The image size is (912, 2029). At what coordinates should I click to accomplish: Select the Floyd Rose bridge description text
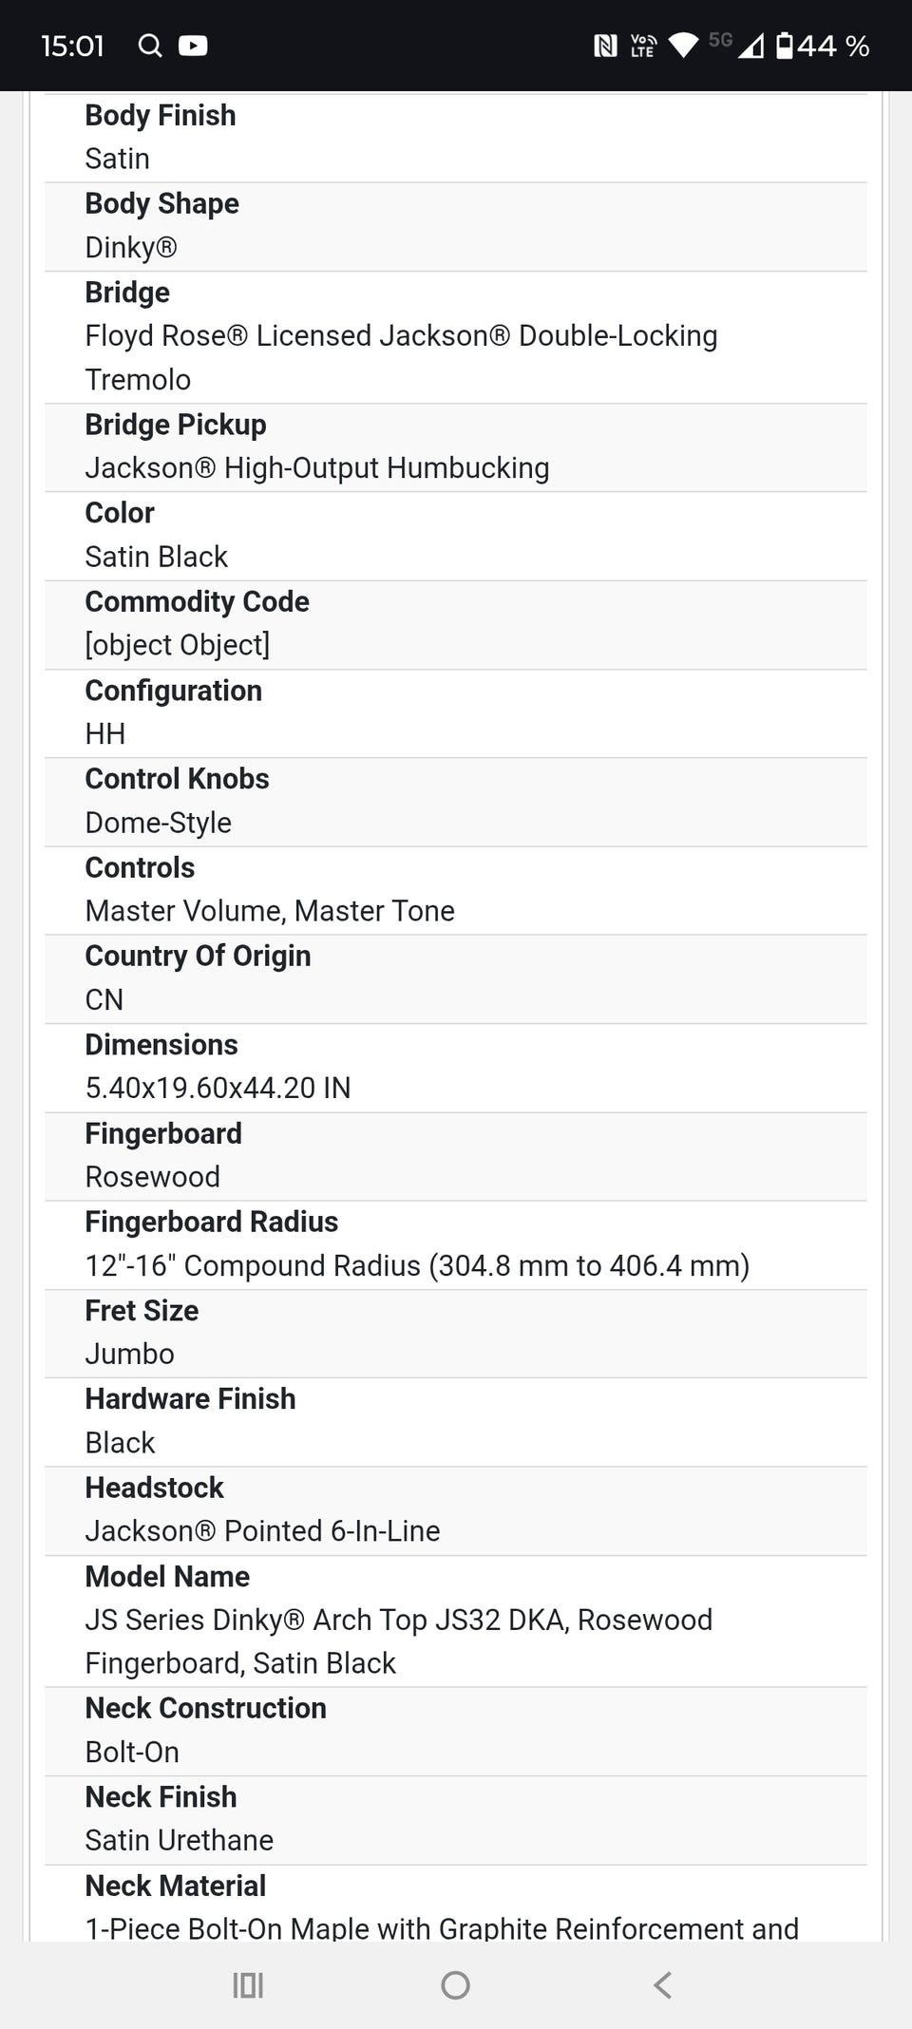400,357
